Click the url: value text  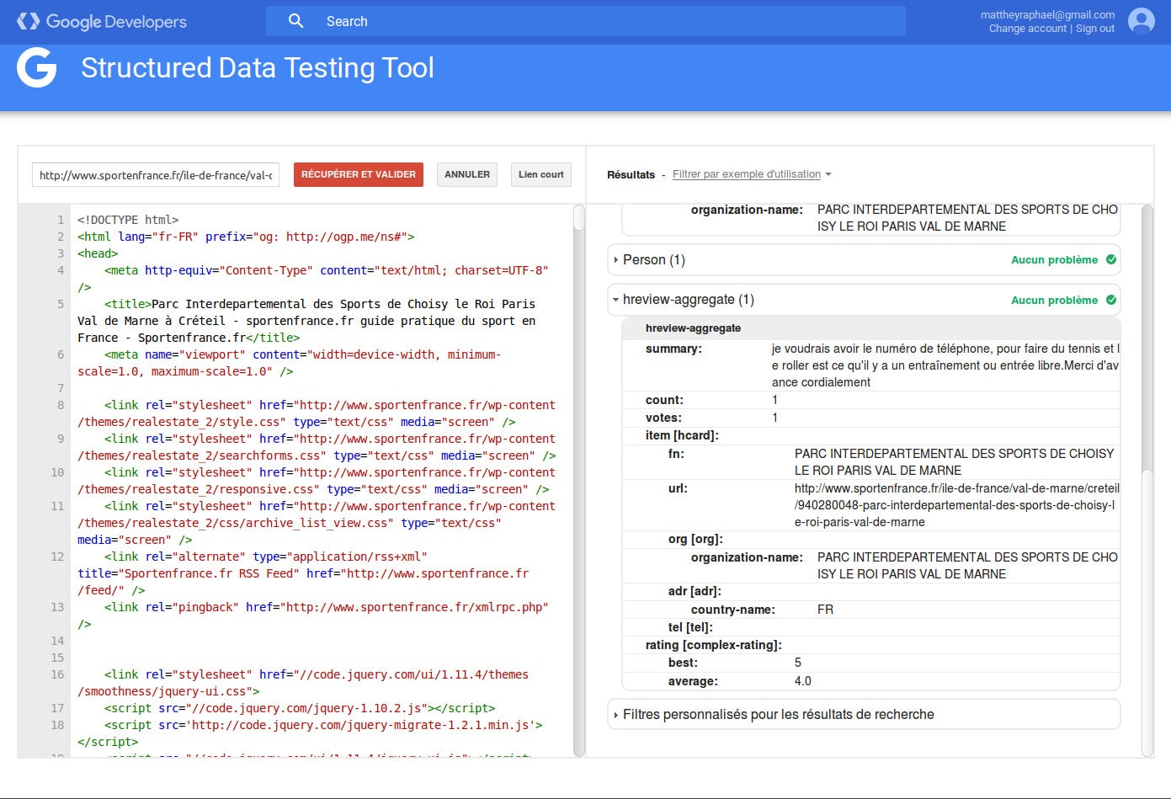coord(957,505)
